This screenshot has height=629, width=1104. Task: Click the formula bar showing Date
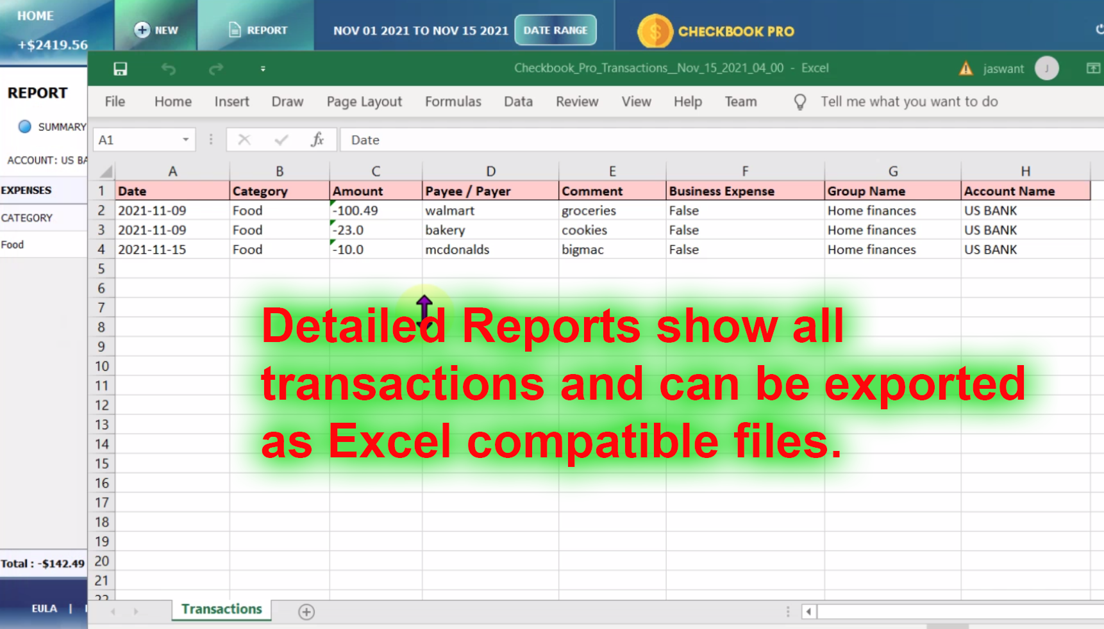coord(721,140)
